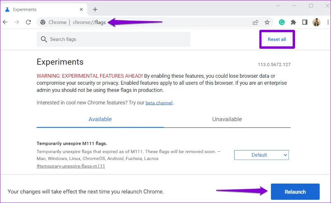Open the beta channel link

click(159, 103)
